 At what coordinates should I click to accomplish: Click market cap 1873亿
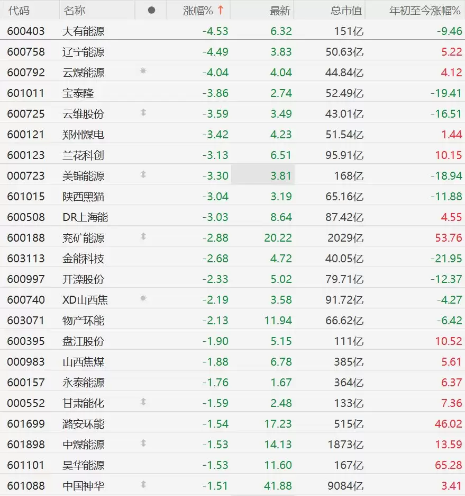[x=345, y=445]
